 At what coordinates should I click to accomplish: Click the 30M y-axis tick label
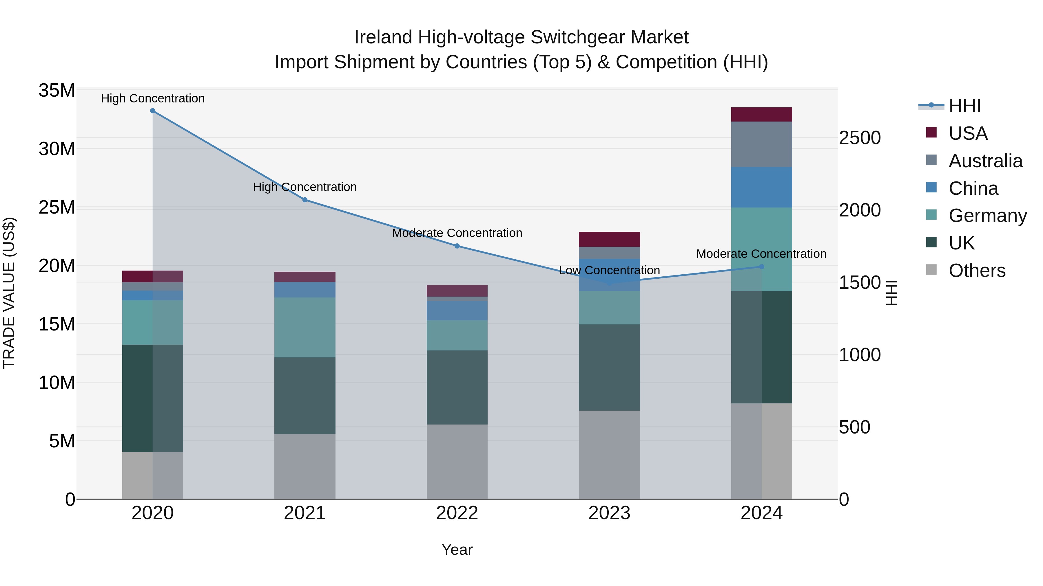tap(57, 149)
